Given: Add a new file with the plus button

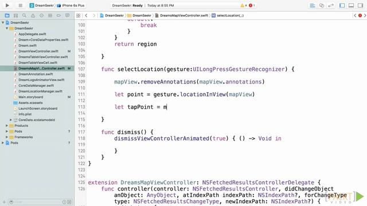Looking at the screenshot, I should tap(4, 202).
